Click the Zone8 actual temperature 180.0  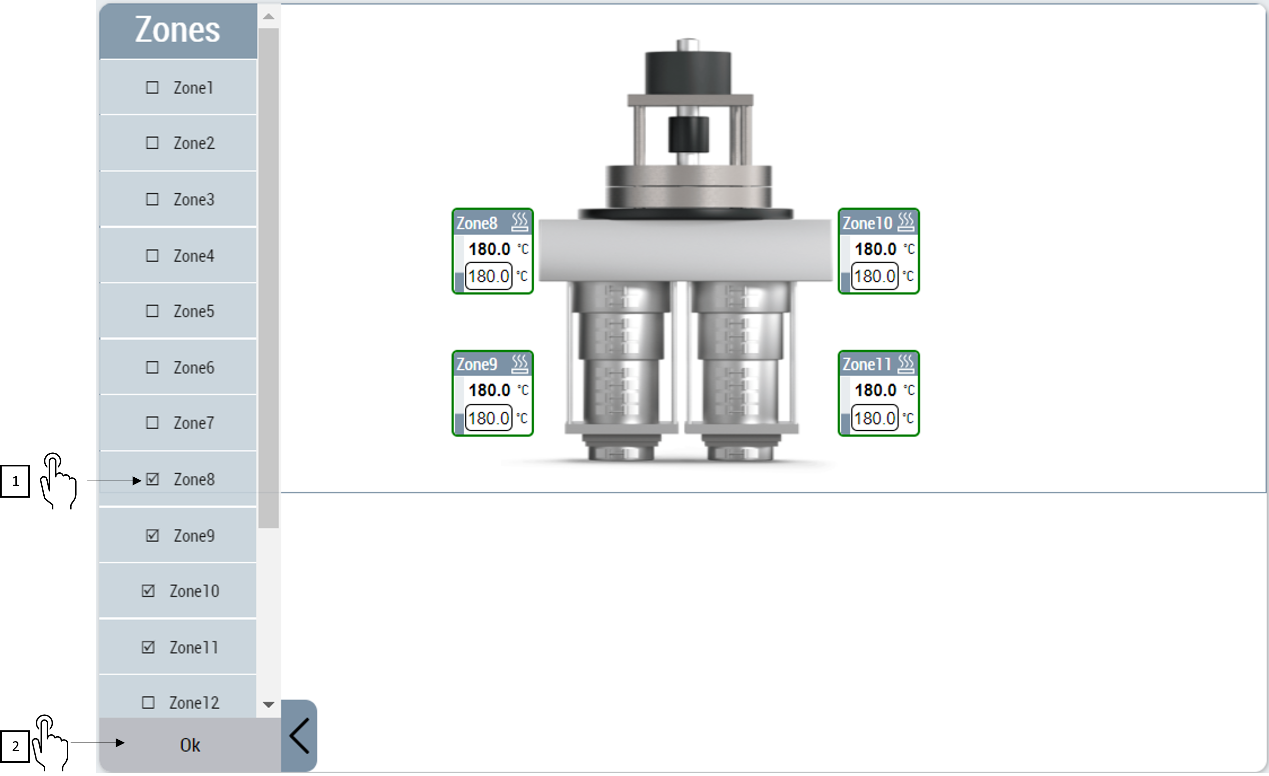489,249
